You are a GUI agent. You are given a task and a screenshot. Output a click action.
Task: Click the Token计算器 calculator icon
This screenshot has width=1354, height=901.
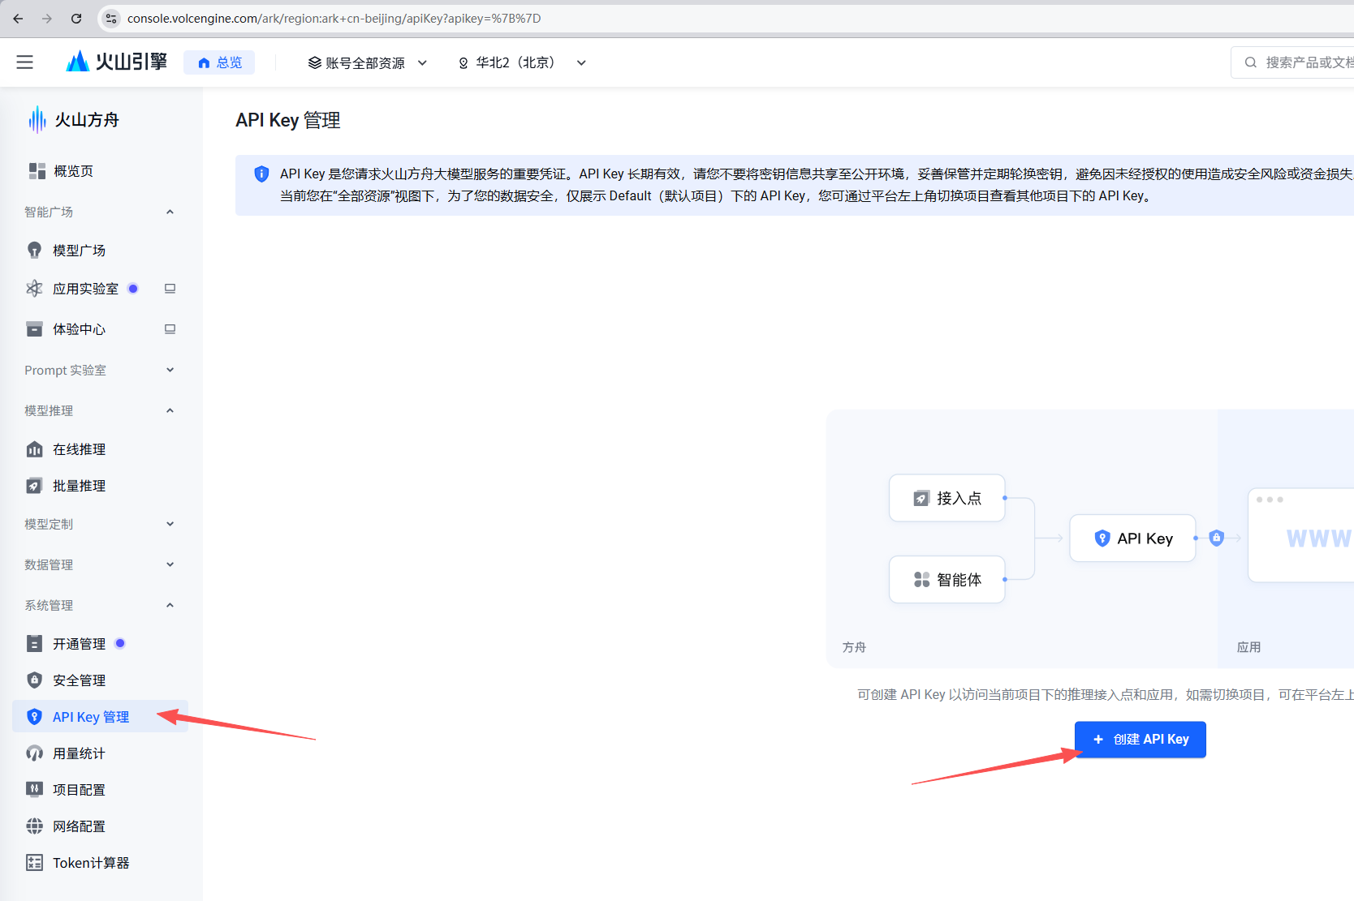click(x=34, y=863)
